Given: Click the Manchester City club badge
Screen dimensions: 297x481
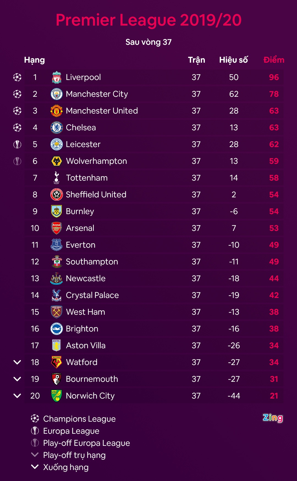Looking at the screenshot, I should tap(57, 94).
